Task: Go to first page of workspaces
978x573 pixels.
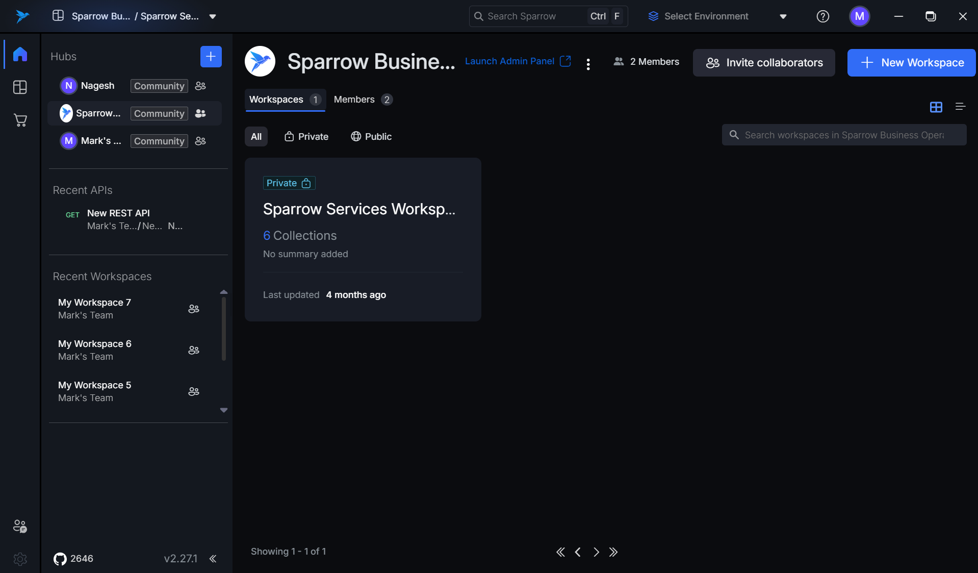Action: pyautogui.click(x=560, y=552)
